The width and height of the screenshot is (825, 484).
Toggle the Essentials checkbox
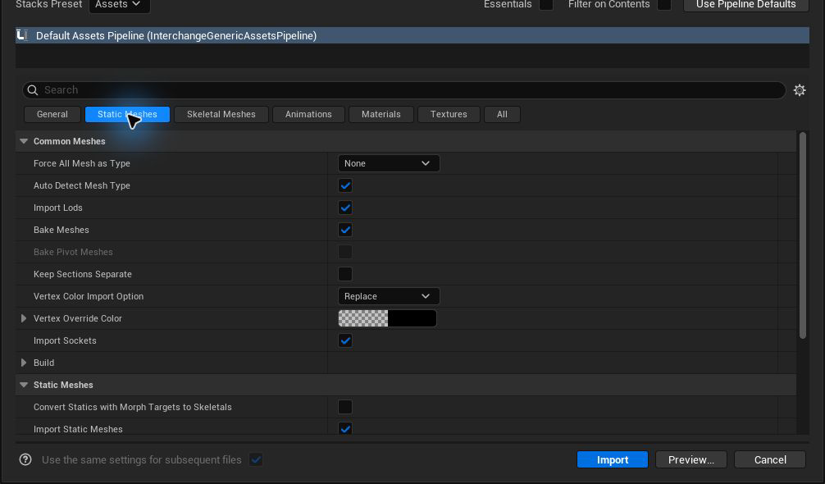[546, 4]
